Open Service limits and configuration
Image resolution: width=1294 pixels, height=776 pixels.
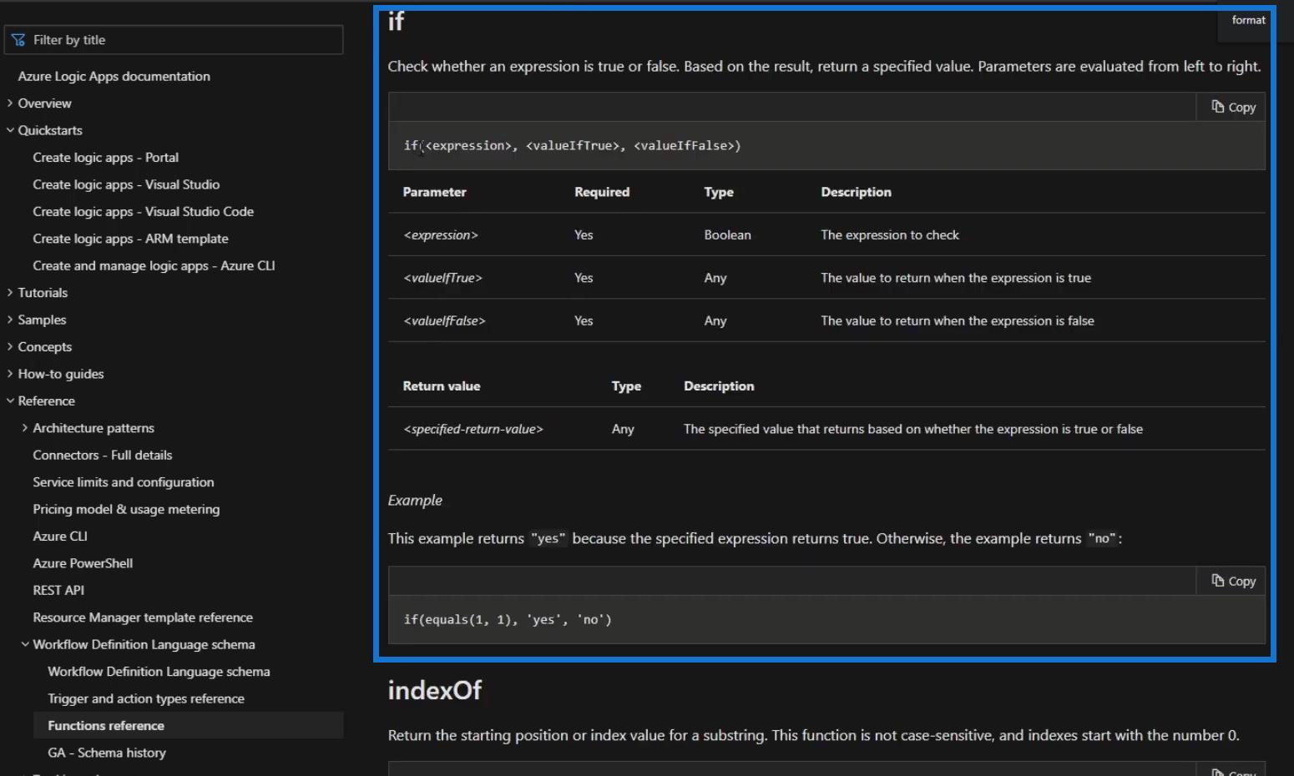(124, 482)
